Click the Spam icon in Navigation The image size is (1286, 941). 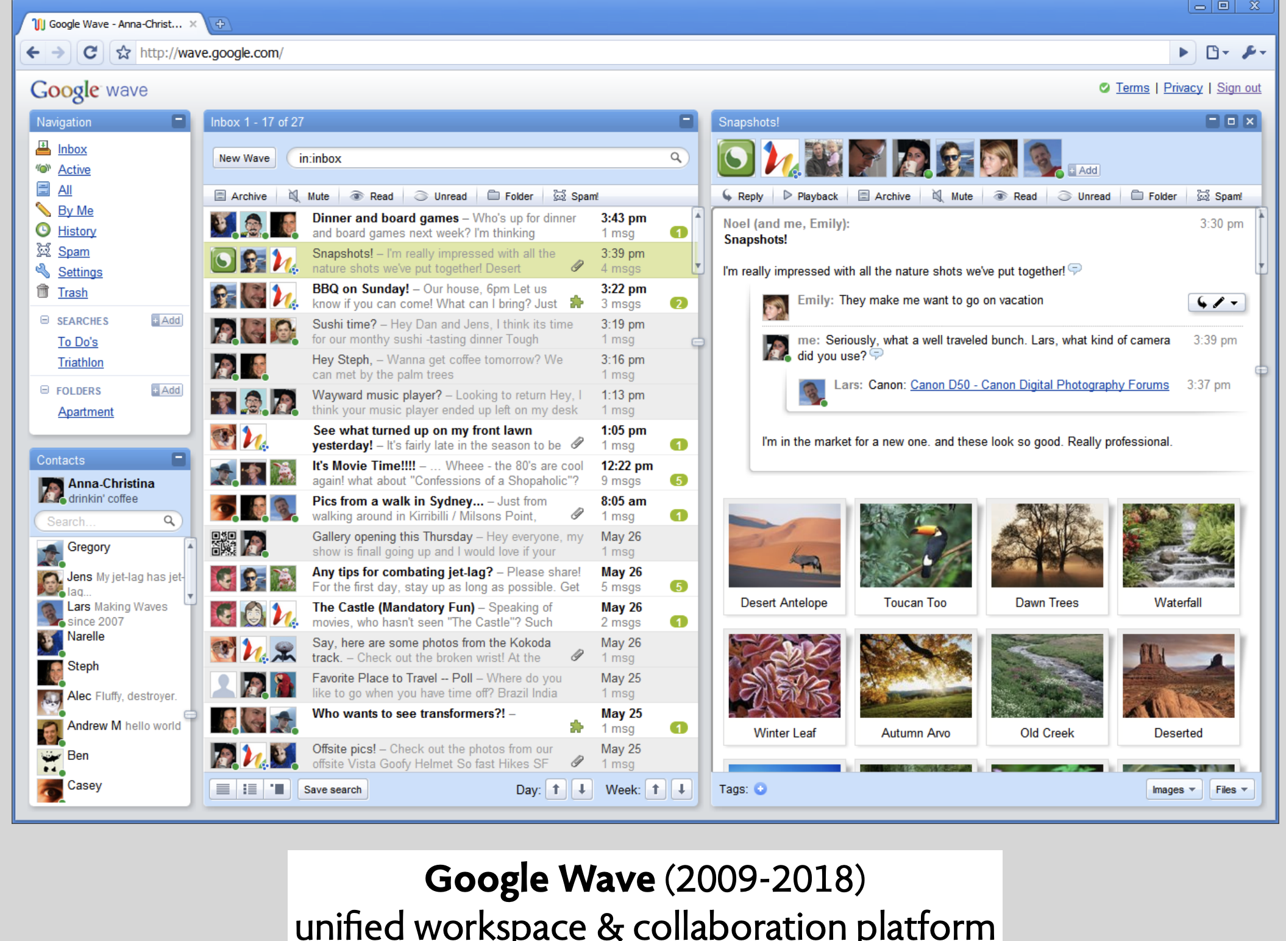click(43, 250)
